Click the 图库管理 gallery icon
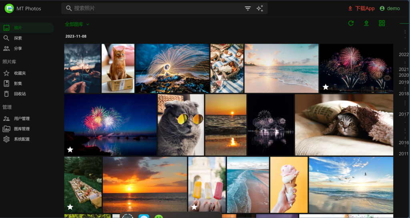410x218 pixels. (x=6, y=129)
